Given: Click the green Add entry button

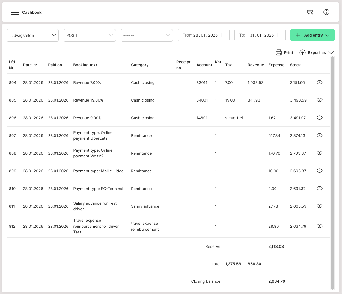Looking at the screenshot, I should [x=312, y=35].
